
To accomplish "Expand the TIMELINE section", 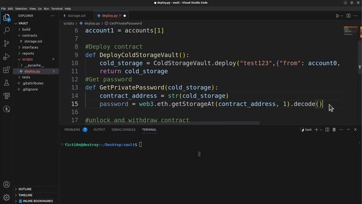I will pyautogui.click(x=36, y=195).
